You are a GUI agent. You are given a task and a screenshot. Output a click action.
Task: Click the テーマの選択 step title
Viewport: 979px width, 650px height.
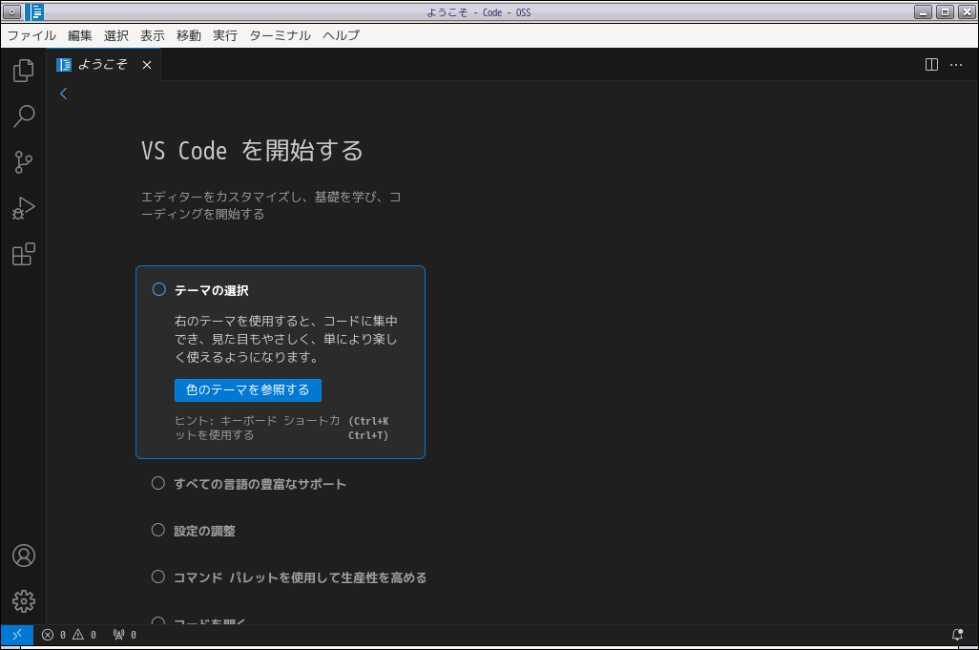click(x=212, y=290)
